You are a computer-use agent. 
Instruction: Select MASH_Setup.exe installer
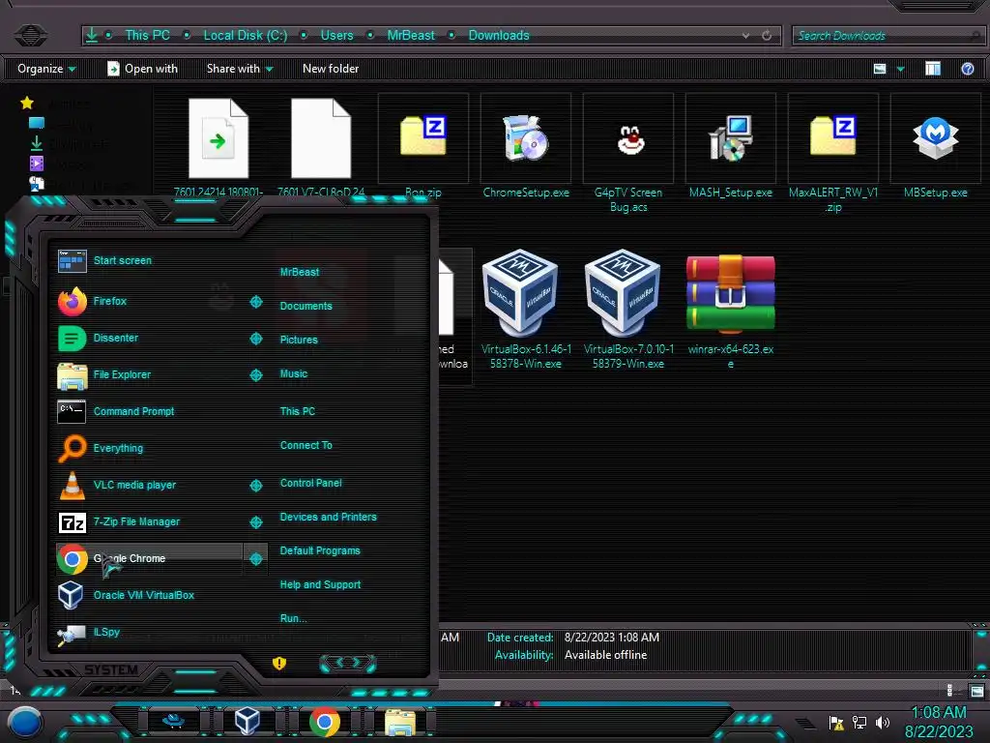[x=731, y=149]
